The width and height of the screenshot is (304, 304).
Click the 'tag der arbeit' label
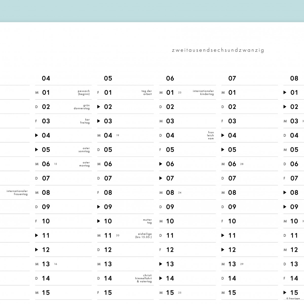[147, 92]
